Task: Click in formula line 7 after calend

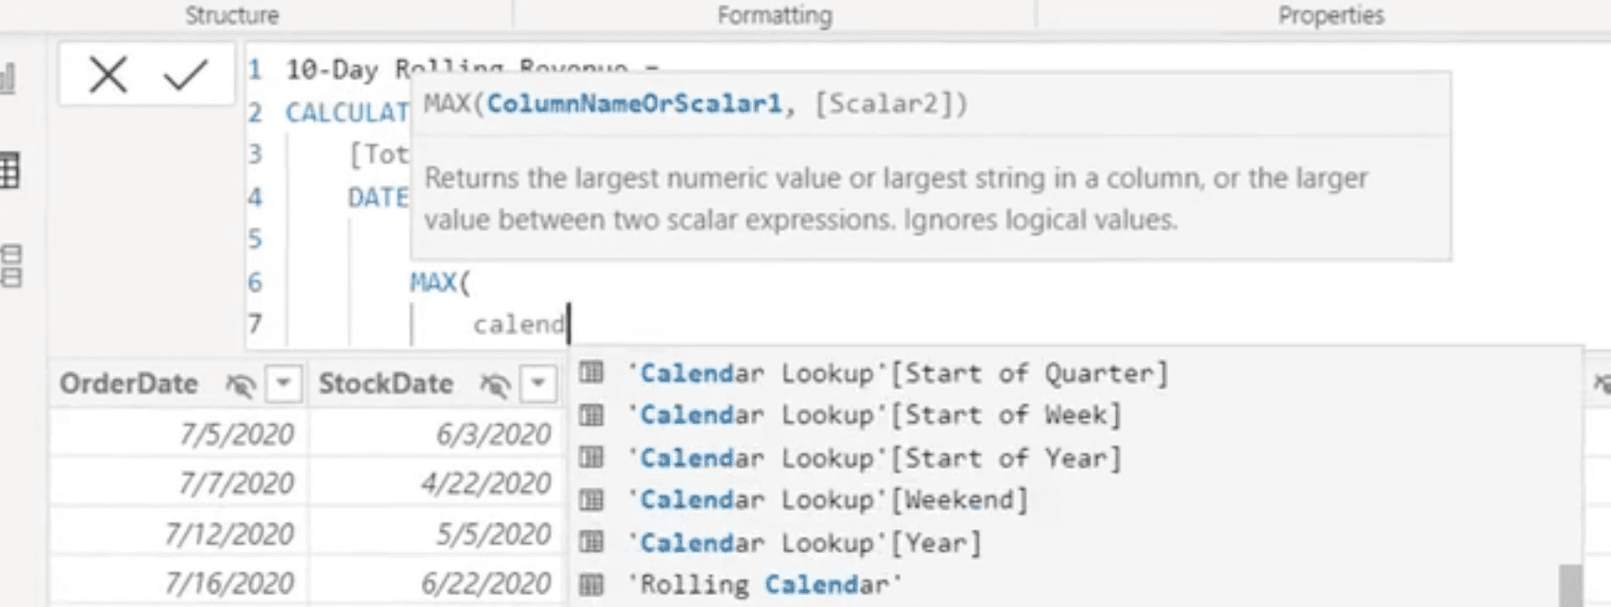Action: click(569, 325)
